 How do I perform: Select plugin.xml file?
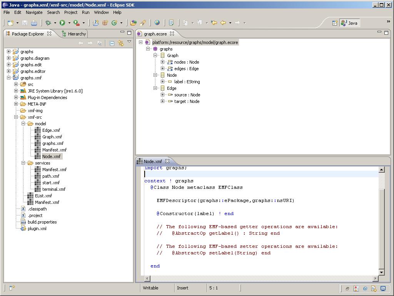(x=37, y=229)
